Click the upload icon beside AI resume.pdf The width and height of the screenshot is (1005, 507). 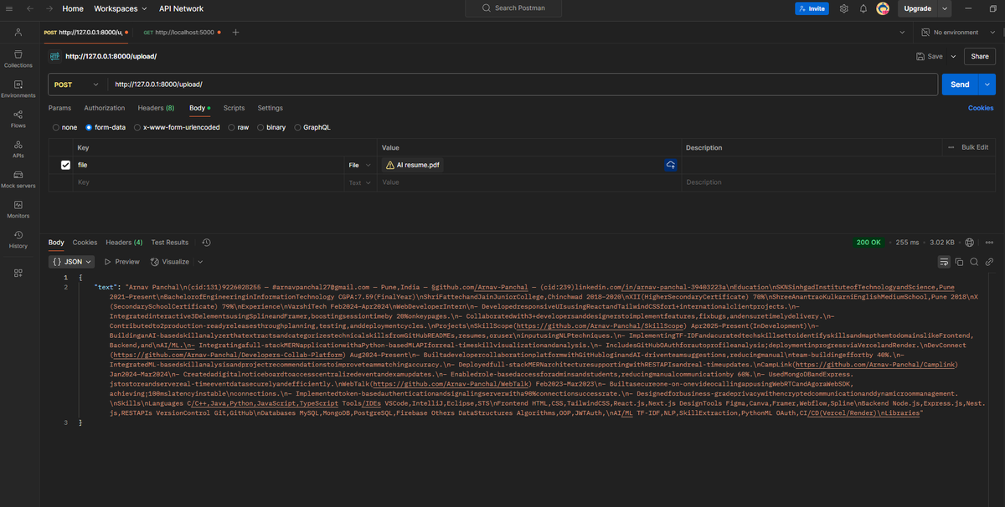671,166
